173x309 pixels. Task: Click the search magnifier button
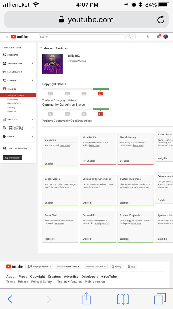[x=130, y=37]
